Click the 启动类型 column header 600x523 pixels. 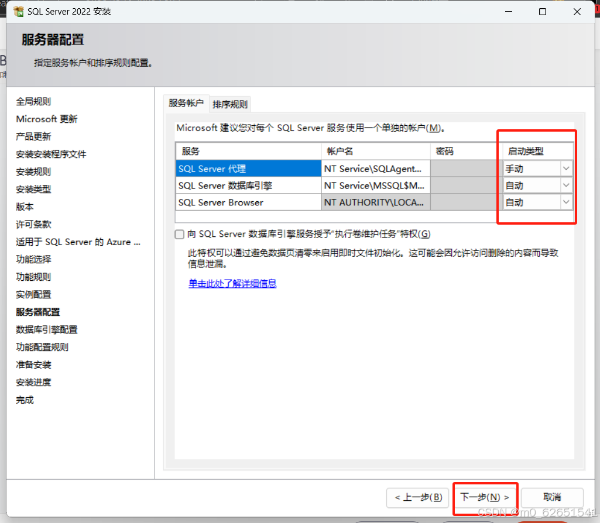tap(537, 151)
